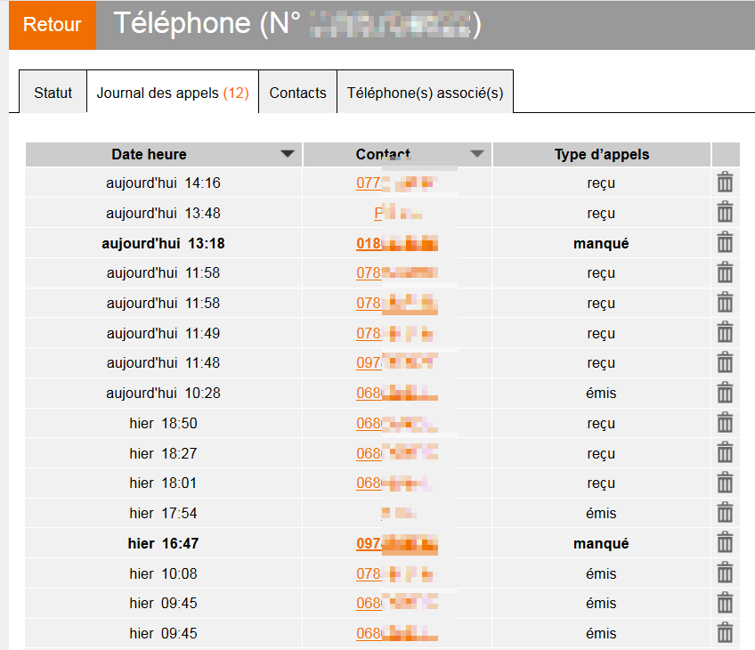Switch to the Téléphone(s) associé(s) tab
The width and height of the screenshot is (755, 650).
tap(425, 92)
